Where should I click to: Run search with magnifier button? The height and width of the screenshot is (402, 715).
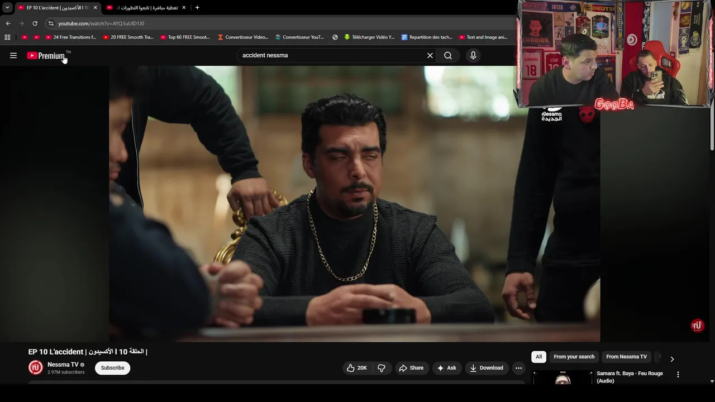pyautogui.click(x=448, y=55)
